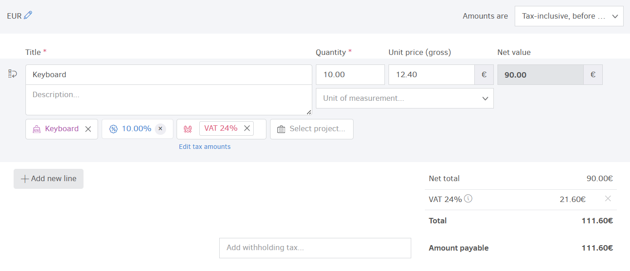Remove the 10.00% discount from the line
Screen dimensions: 630x271
click(x=160, y=129)
